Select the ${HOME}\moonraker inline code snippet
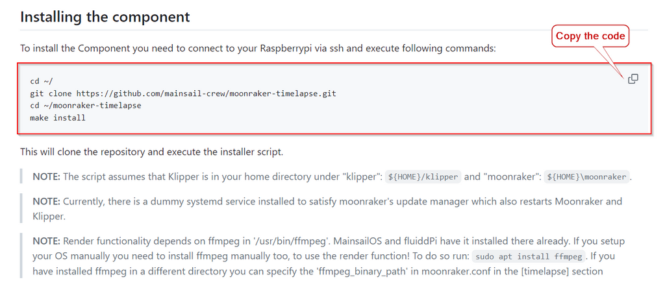665x286 pixels. click(x=586, y=176)
